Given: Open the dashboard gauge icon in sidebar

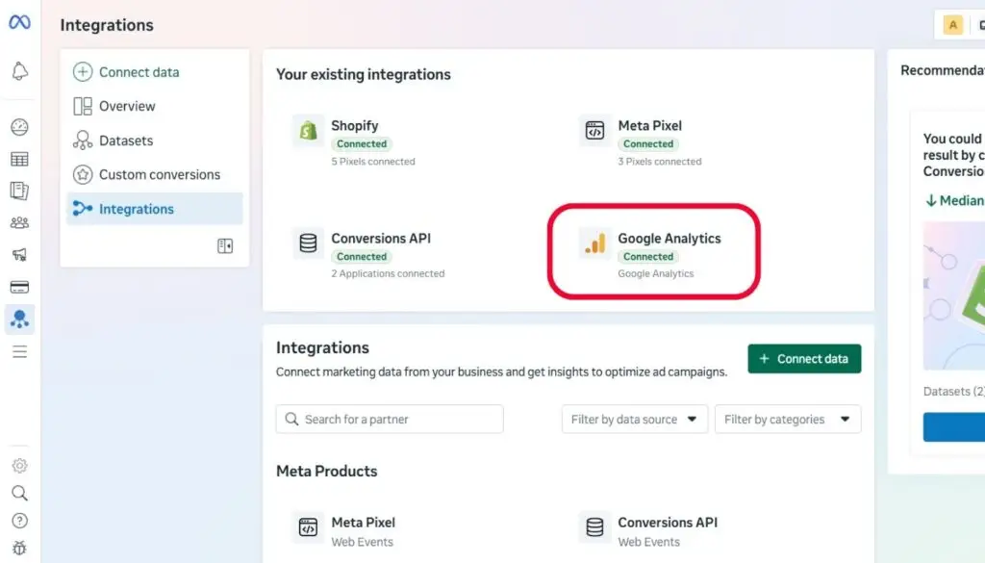Looking at the screenshot, I should 19,127.
